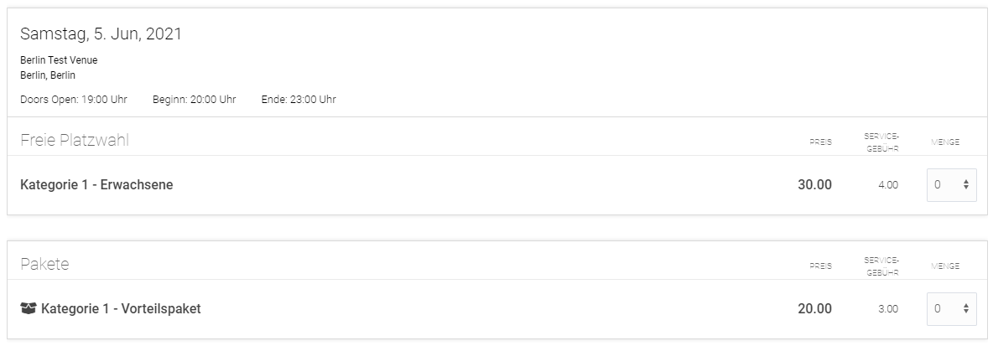Screen dimensions: 993x346
Task: Click the Berlin, Berlin location text
Action: [48, 75]
